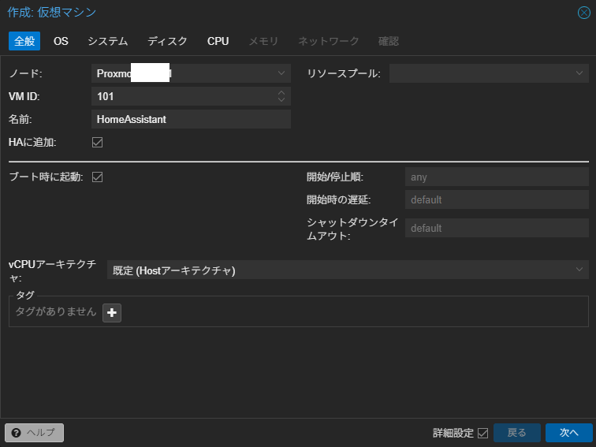
Task: Open the リソースプール dropdown
Action: pos(579,73)
